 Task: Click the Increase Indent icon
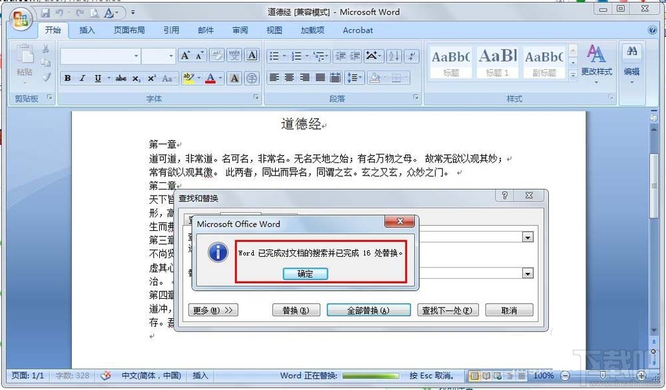coord(356,56)
